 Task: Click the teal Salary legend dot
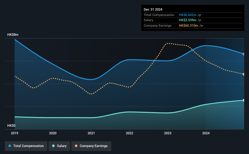[53, 146]
